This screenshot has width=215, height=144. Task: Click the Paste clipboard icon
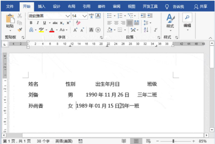tap(10, 18)
